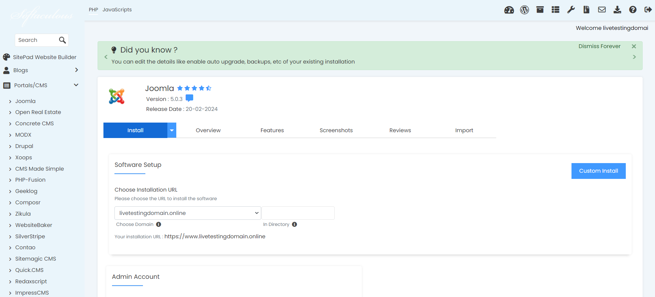655x297 pixels.
Task: Show Choose Domain info tooltip icon
Action: (x=158, y=224)
